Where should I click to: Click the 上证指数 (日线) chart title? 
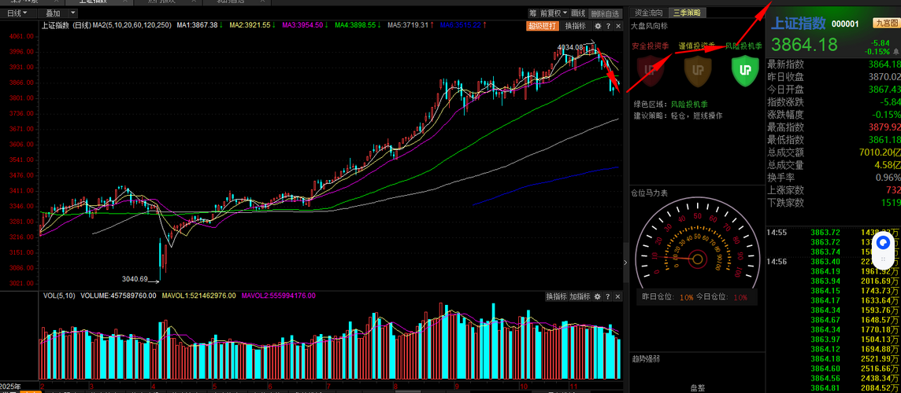(66, 25)
